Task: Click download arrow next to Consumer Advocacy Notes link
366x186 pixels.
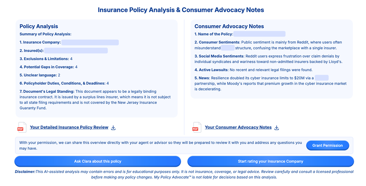Action: (x=277, y=127)
